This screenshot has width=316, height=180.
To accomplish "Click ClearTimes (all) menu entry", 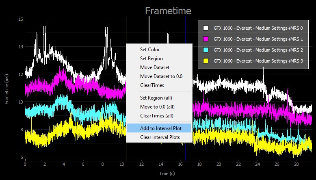I will click(157, 116).
